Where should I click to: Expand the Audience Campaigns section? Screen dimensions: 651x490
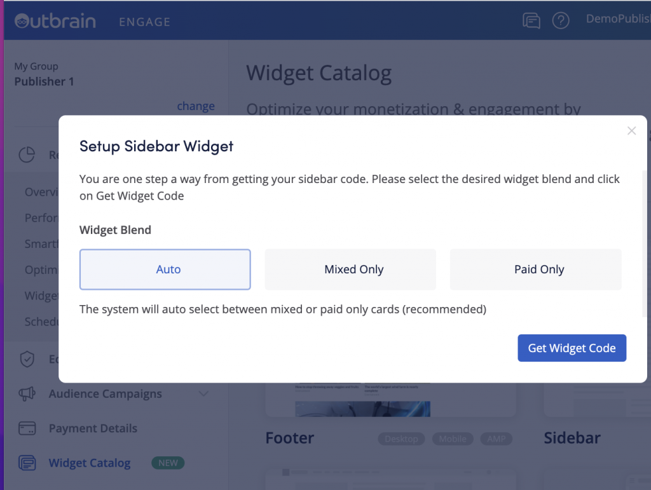click(x=203, y=393)
